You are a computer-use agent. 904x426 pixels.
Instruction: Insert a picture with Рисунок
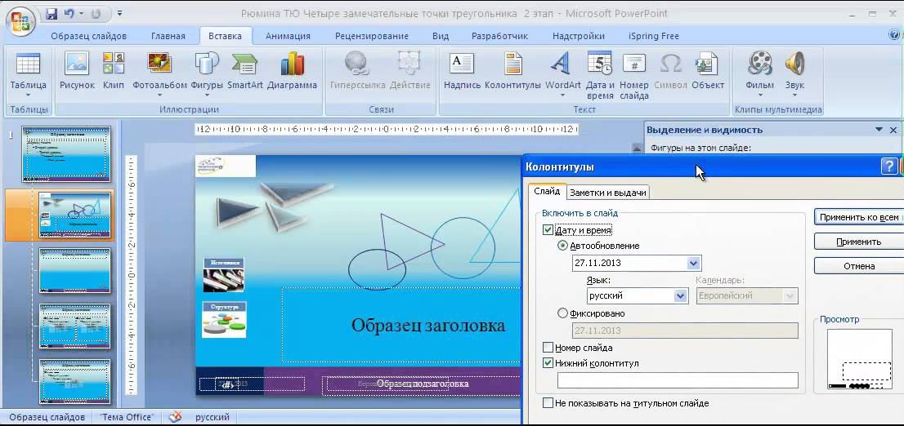[77, 71]
